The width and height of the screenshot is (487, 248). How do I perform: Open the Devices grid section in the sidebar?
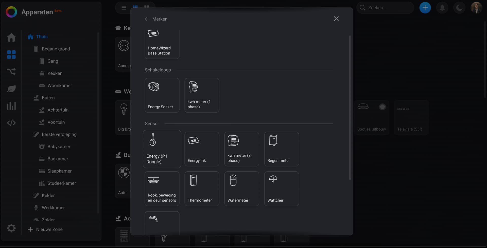coord(11,54)
